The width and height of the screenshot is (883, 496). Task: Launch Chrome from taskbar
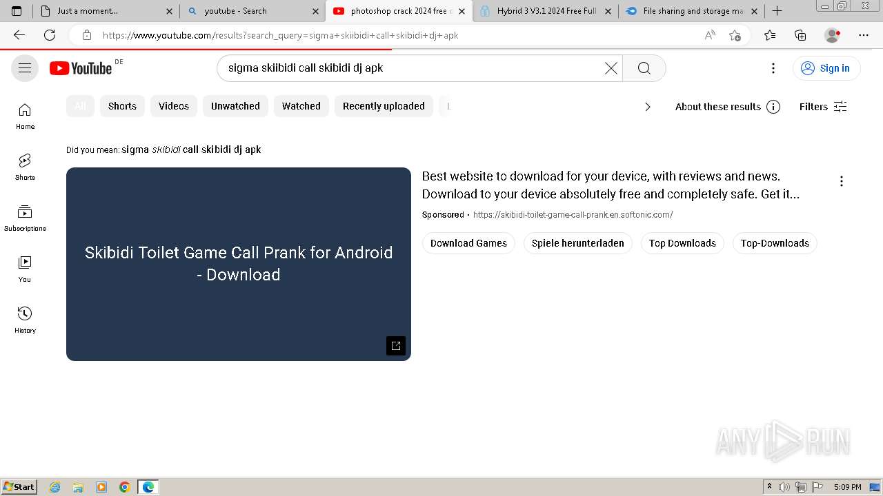pyautogui.click(x=124, y=487)
